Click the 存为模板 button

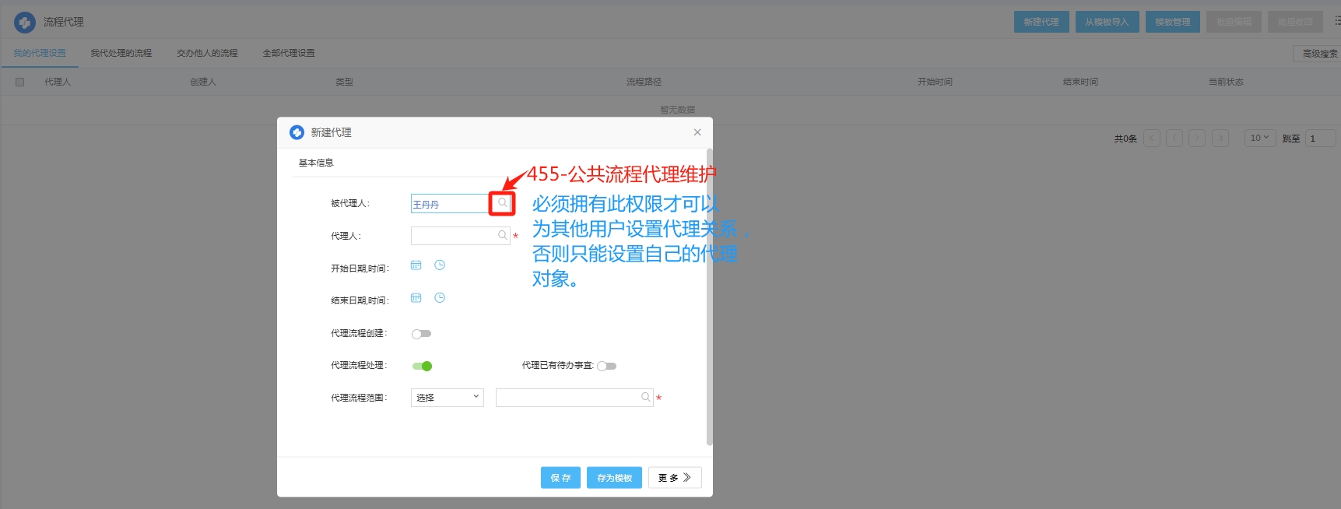coord(614,478)
